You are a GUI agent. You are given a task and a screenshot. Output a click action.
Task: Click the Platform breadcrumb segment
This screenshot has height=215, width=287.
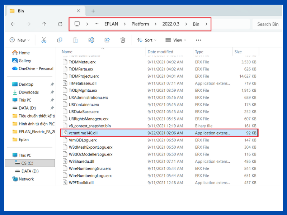tap(140, 24)
